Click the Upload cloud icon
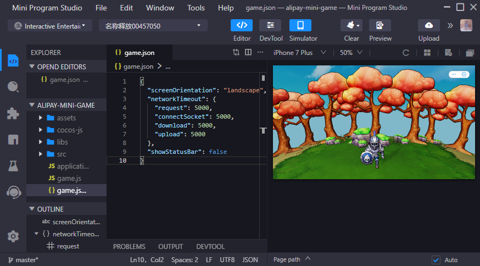This screenshot has height=266, width=480. point(428,26)
